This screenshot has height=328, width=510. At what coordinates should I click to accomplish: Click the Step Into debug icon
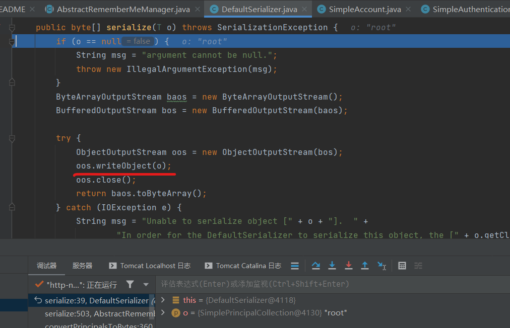click(332, 266)
